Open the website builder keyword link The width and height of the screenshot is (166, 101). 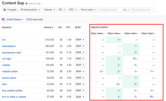[10, 72]
